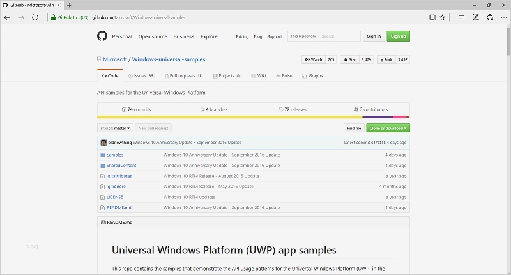The width and height of the screenshot is (511, 275).
Task: Open the This repository search scope selector
Action: pyautogui.click(x=303, y=36)
